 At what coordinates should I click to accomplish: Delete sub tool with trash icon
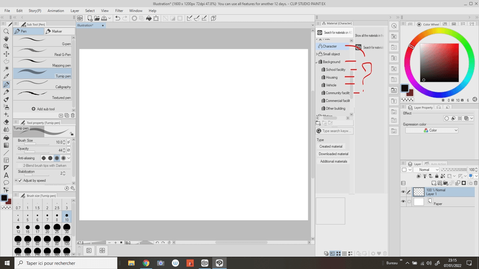(x=73, y=116)
